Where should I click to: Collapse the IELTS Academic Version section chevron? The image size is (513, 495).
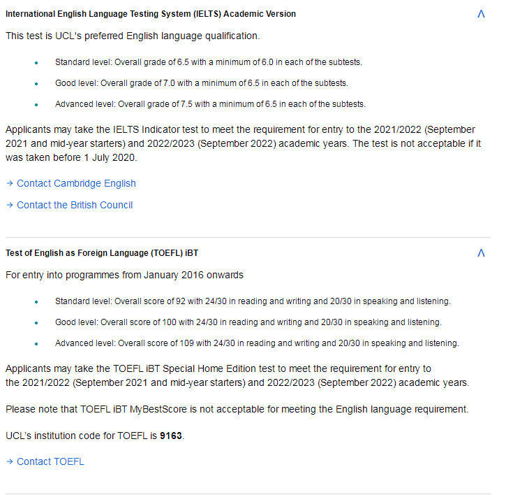481,14
